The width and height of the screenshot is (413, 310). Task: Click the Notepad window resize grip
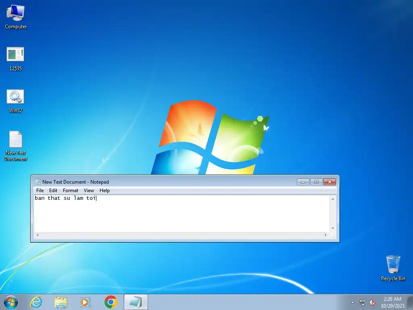point(333,236)
